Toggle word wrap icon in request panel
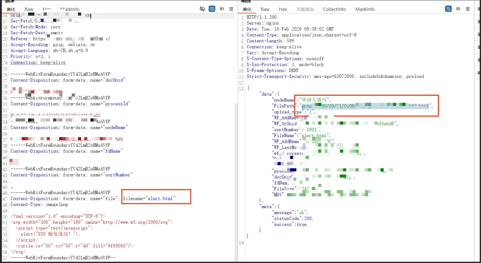This screenshot has width=481, height=263. click(x=212, y=9)
